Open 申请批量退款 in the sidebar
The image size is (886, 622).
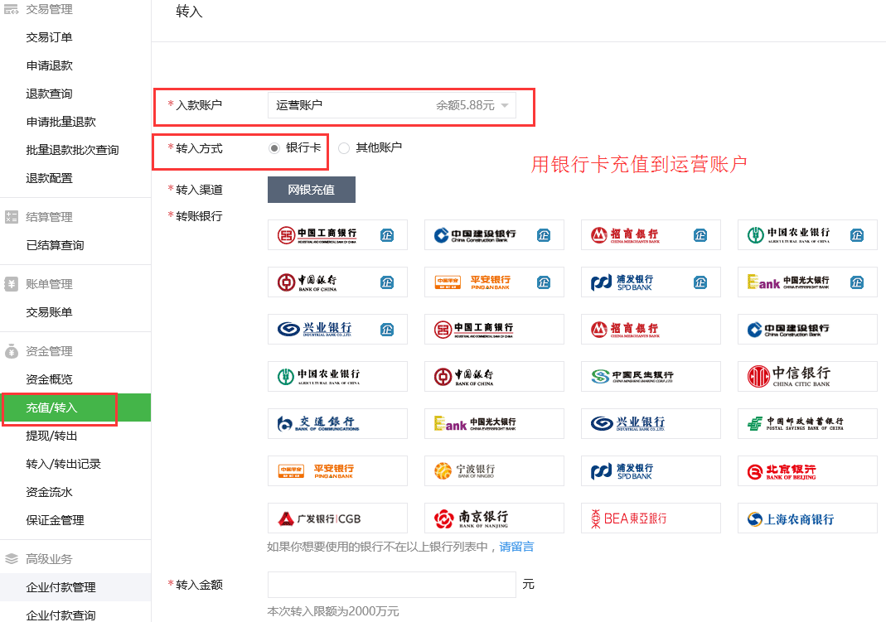pyautogui.click(x=61, y=122)
